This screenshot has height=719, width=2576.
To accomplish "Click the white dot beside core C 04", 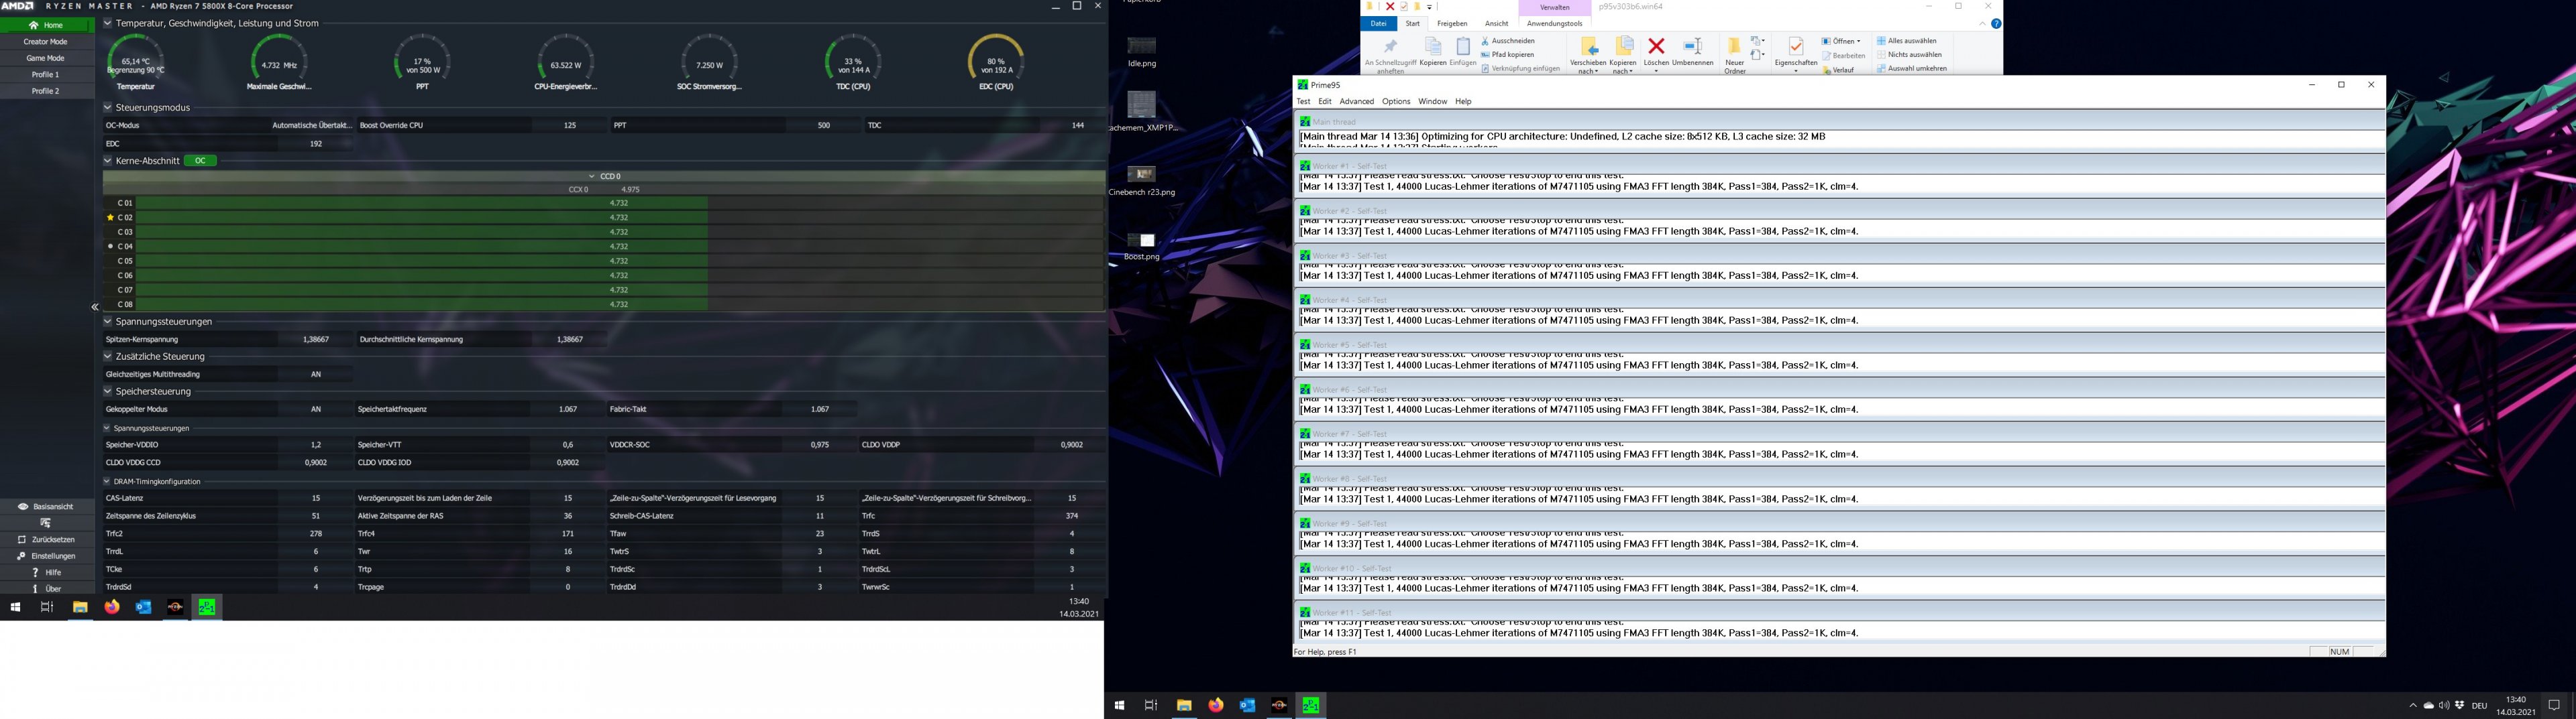I will (x=110, y=247).
